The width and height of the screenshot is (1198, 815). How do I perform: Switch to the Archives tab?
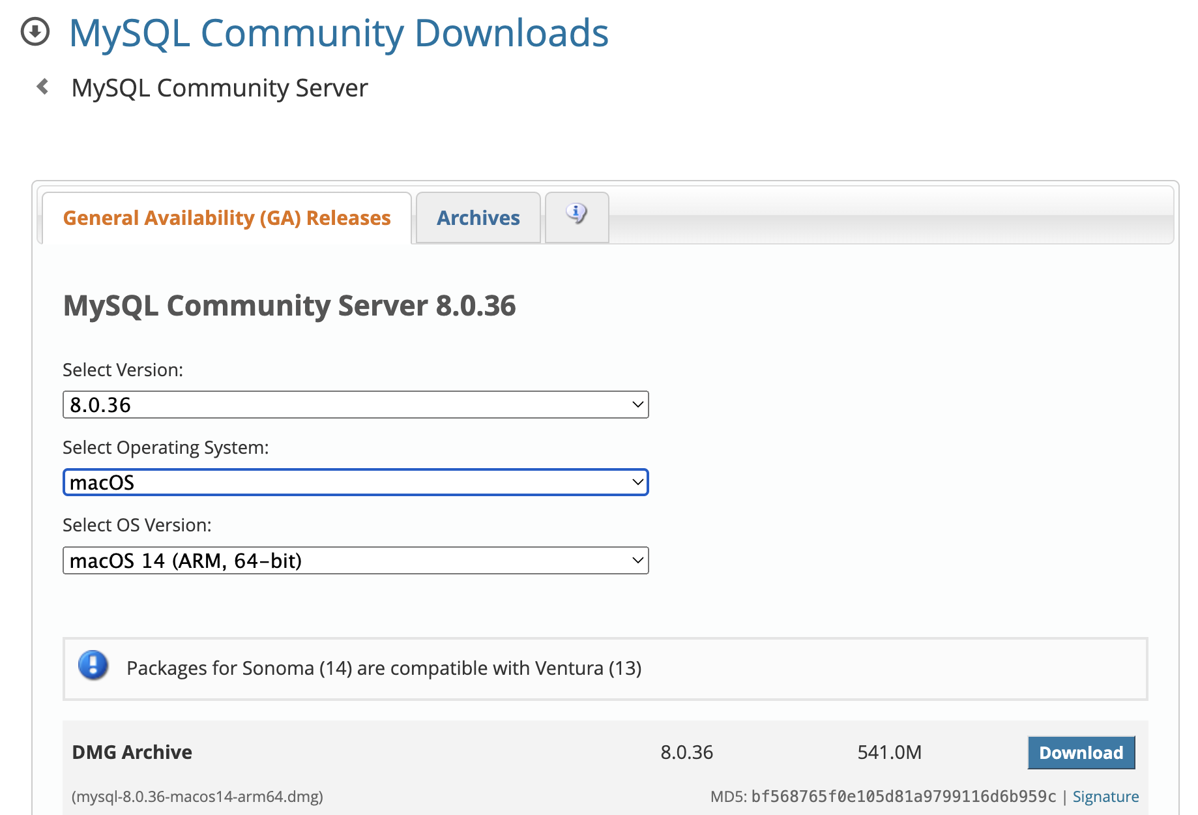[478, 218]
